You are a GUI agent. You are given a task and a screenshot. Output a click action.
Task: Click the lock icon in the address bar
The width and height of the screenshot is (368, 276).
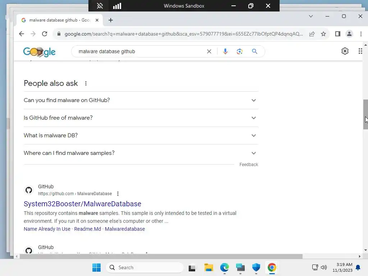pyautogui.click(x=59, y=34)
